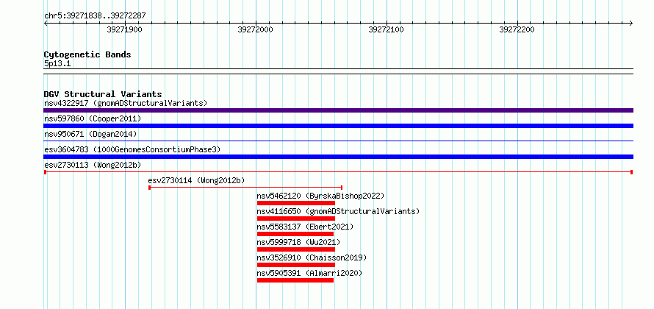This screenshot has width=654, height=309.
Task: Select the short red esv2730114 line
Action: (x=245, y=188)
